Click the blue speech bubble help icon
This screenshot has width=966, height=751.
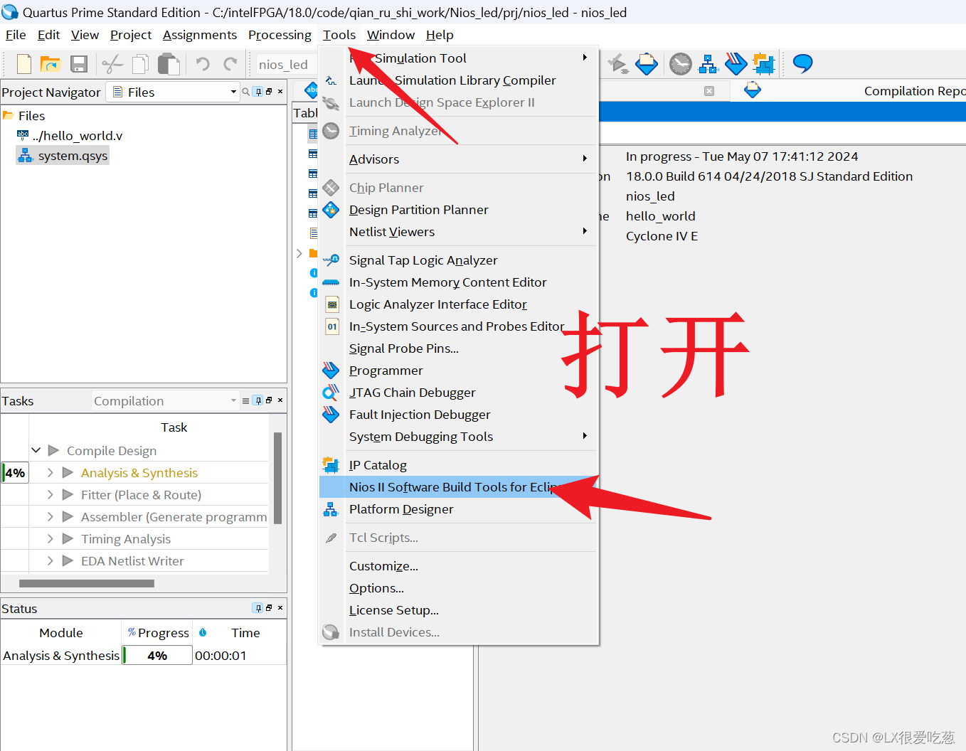(x=802, y=63)
